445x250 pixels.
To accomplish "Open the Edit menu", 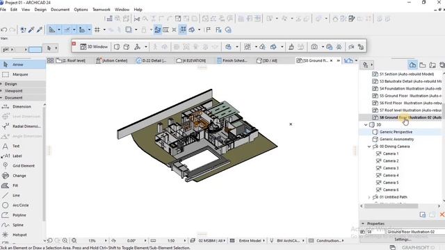I will click(x=14, y=10).
